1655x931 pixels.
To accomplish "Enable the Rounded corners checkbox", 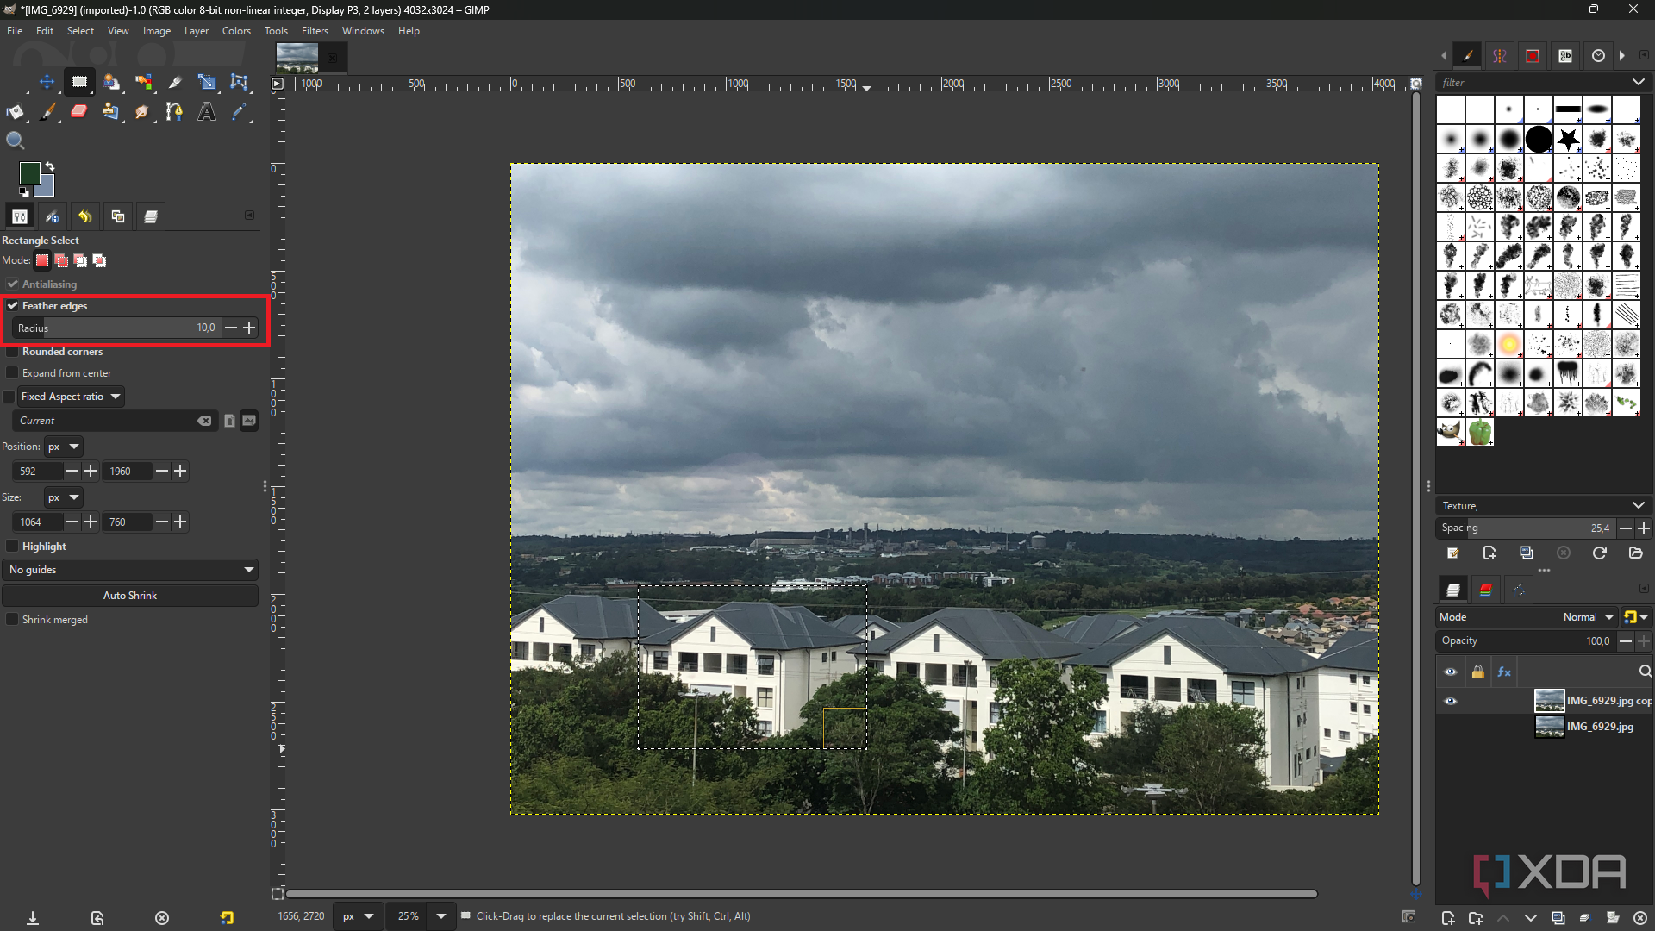I will [x=12, y=352].
